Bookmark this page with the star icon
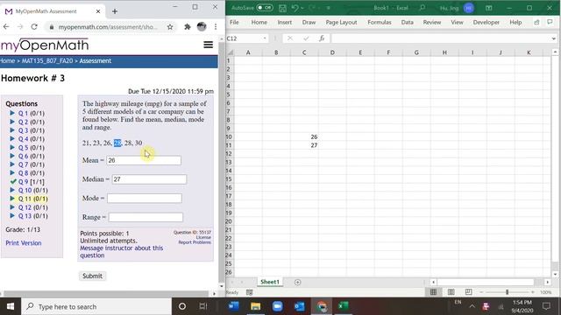 (170, 27)
